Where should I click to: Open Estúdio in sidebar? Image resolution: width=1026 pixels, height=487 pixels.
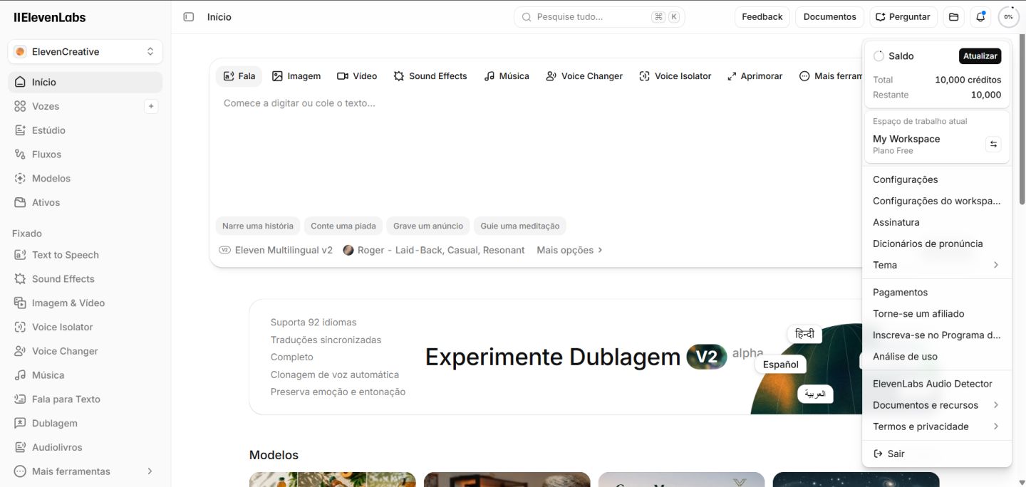click(85, 130)
